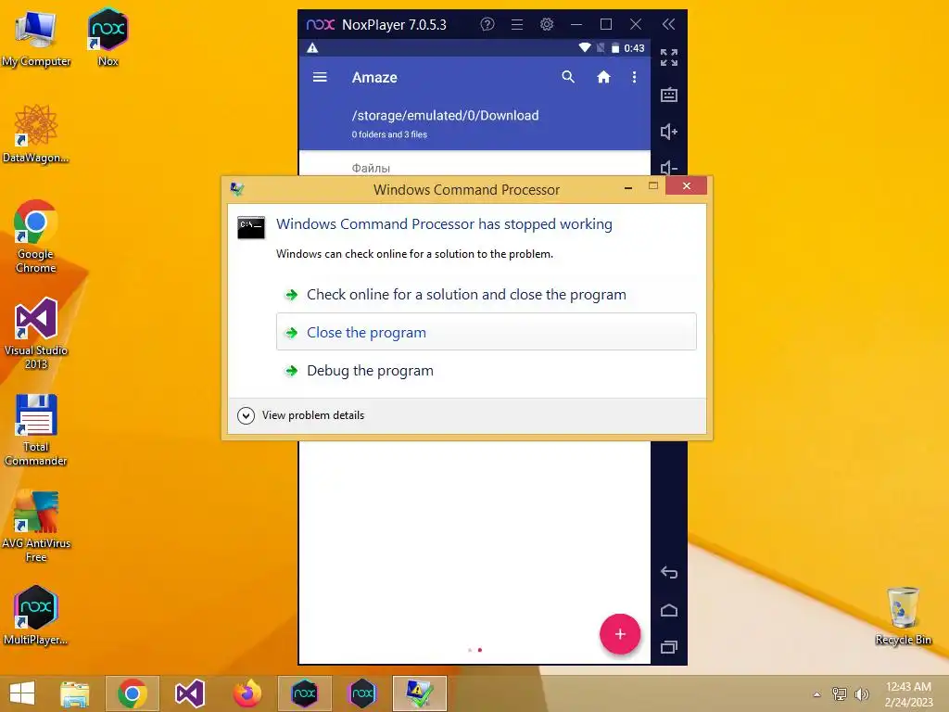Choose Close the program option
949x712 pixels.
click(486, 332)
